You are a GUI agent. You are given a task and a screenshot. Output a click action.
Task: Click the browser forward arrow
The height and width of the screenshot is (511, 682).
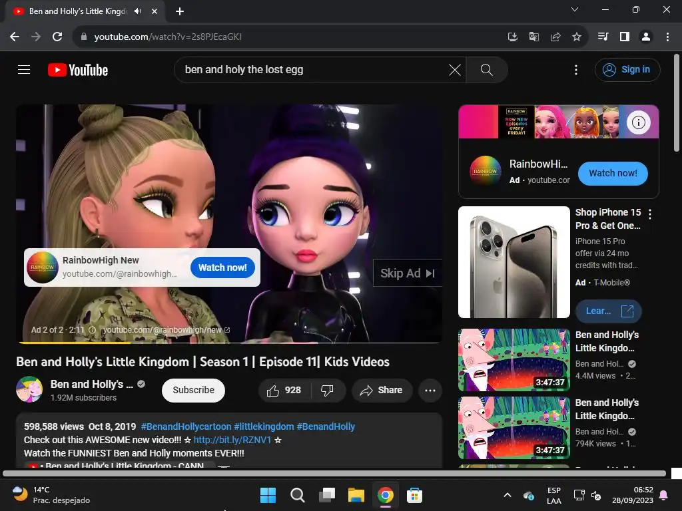coord(36,37)
